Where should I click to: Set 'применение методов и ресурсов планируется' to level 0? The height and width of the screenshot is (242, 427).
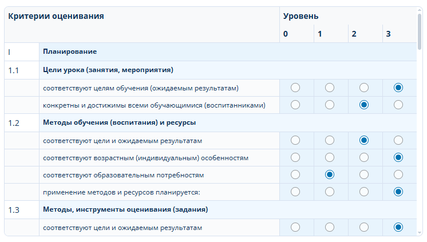pyautogui.click(x=295, y=192)
